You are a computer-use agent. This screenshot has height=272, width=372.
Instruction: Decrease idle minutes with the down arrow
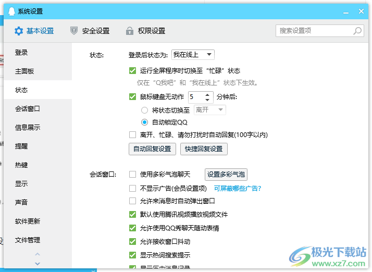pyautogui.click(x=207, y=100)
